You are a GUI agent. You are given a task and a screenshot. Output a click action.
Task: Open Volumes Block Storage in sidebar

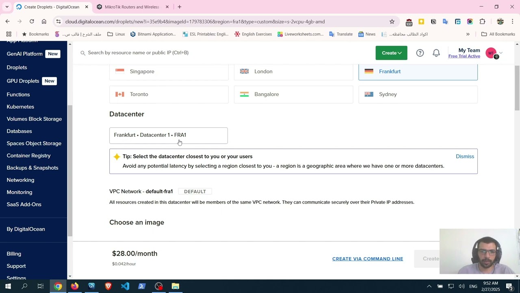[x=34, y=119]
